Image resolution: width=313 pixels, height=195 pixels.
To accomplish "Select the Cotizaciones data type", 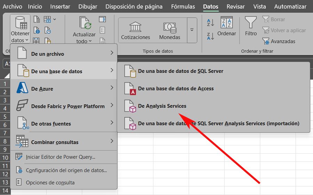I will (x=135, y=30).
